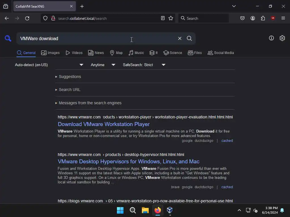Close the CollabVM SearXNG tab
Viewport: 290px width, 217px height.
71,6
